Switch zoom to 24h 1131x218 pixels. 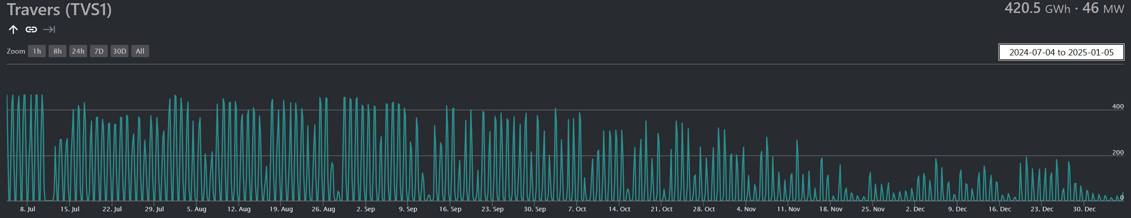pyautogui.click(x=78, y=51)
